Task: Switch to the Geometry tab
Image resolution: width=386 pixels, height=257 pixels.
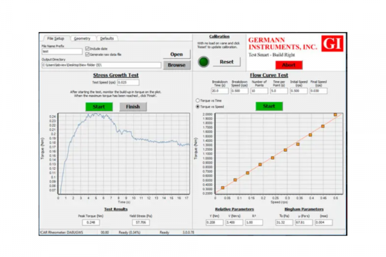Action: (82, 39)
